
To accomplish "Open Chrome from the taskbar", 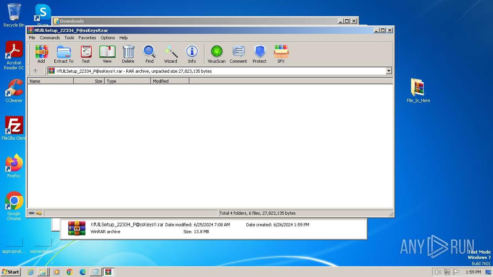I will click(69, 272).
